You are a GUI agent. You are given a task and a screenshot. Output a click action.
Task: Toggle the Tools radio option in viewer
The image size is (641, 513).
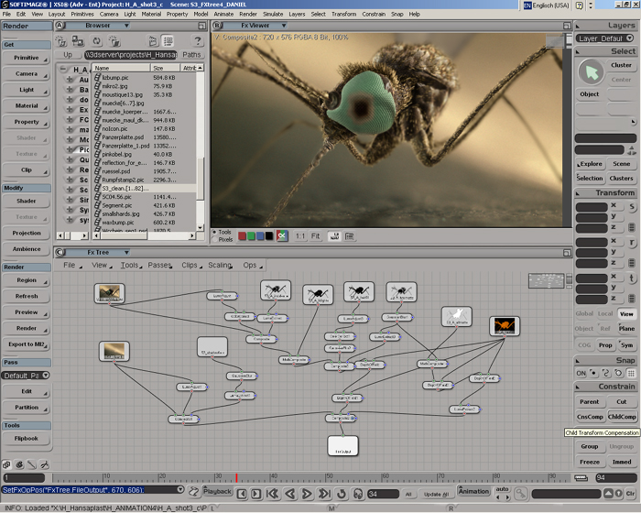(214, 232)
